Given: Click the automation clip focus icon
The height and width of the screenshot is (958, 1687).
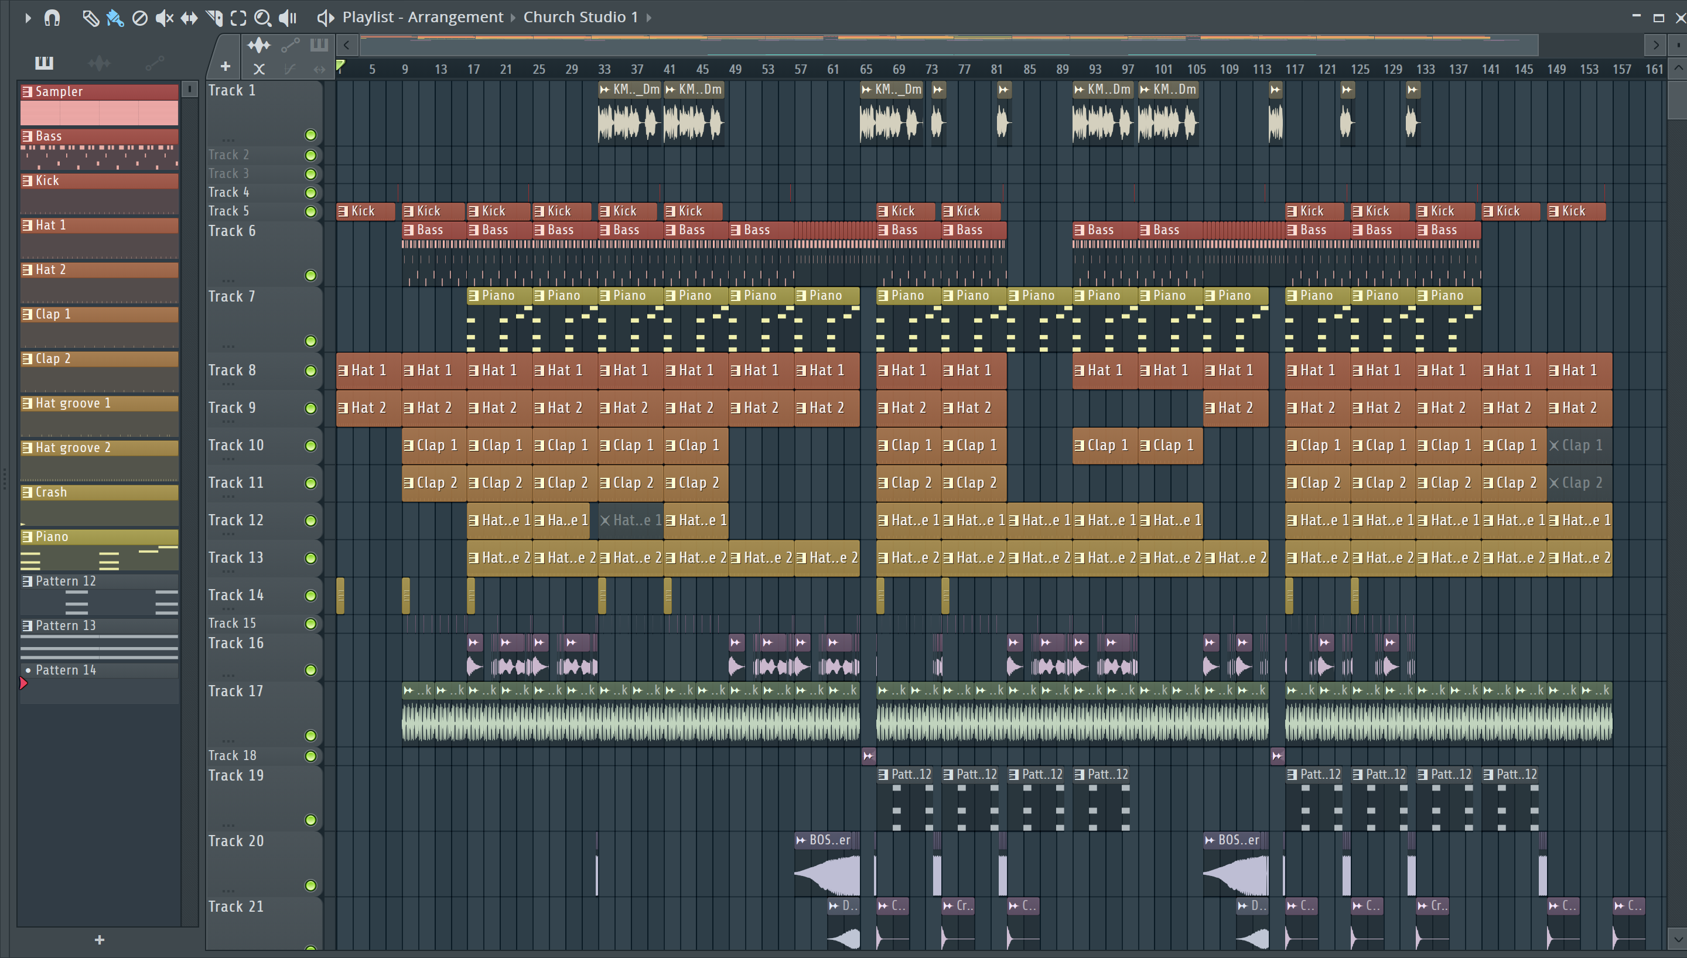Looking at the screenshot, I should click(290, 46).
